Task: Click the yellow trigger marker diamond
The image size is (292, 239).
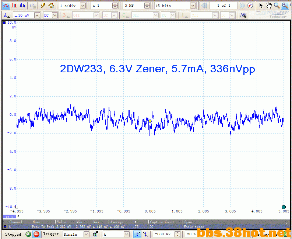Action: tap(150, 121)
